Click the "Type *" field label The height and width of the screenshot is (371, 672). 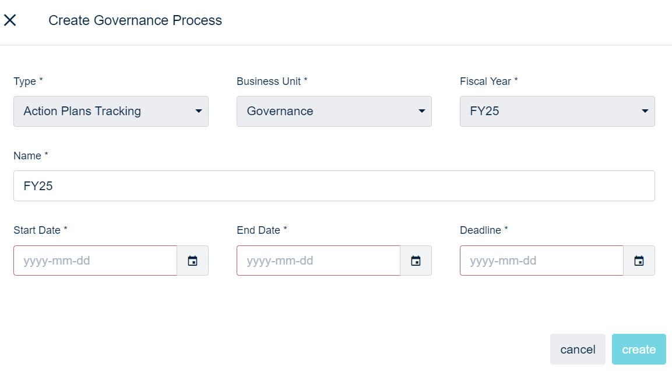pyautogui.click(x=28, y=81)
